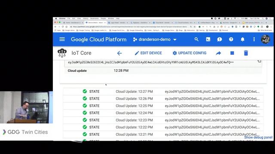Click the forward arrow icon after UPDATE CONFIG
275x154 pixels.
click(218, 53)
